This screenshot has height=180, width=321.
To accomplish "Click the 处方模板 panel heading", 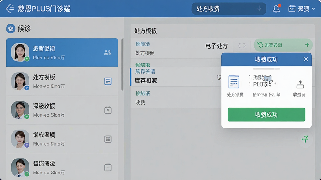I will pos(145,31).
